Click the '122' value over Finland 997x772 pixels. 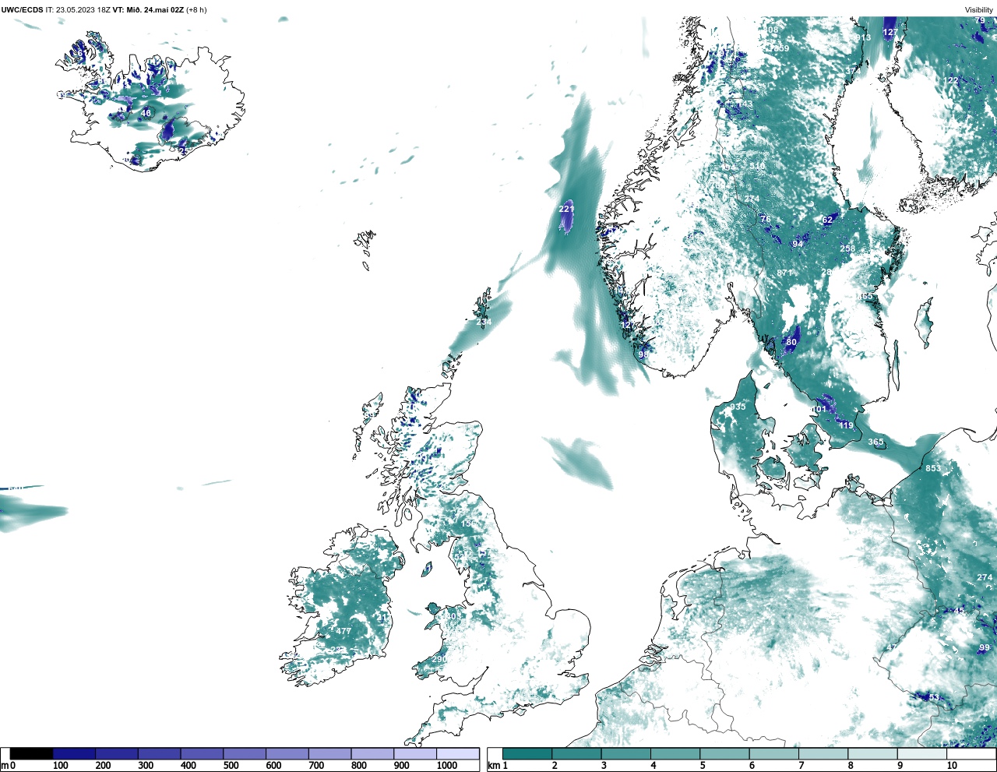(951, 81)
